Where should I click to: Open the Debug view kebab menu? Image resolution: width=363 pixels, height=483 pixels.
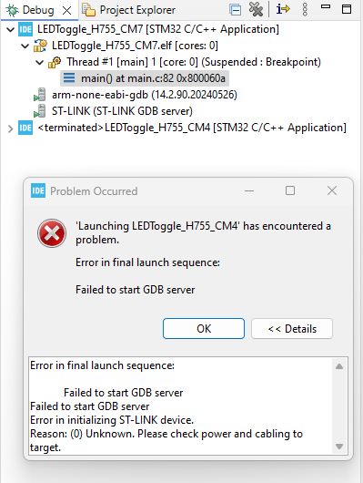(305, 9)
